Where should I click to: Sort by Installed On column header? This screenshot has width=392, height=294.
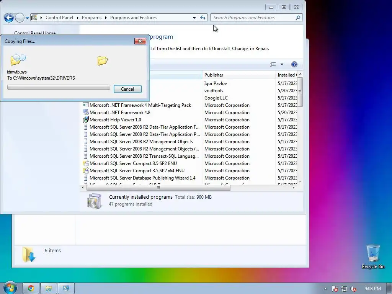coord(287,75)
